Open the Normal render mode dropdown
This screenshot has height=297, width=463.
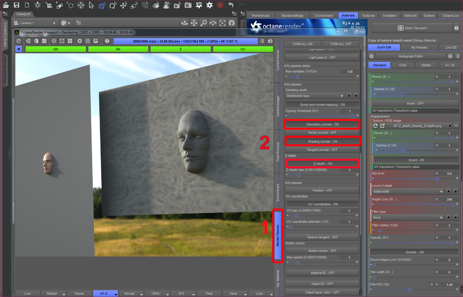pos(131,293)
